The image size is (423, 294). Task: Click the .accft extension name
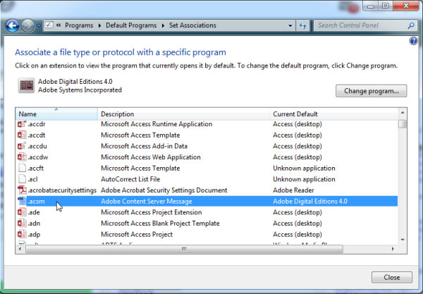click(36, 169)
